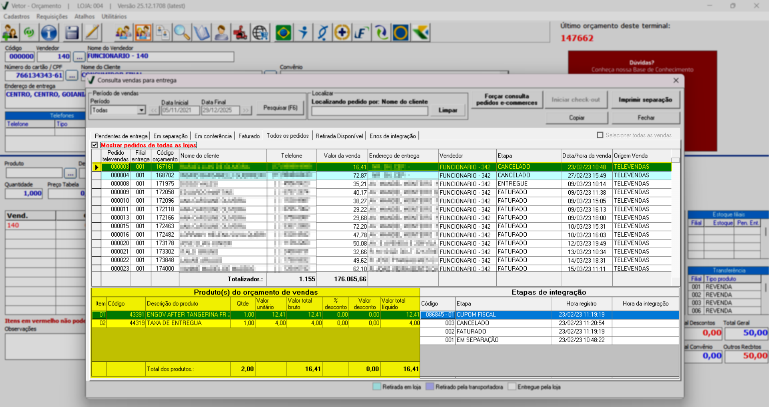Screen dimensions: 769x407
Task: Open the globe shopping cart e-commerce icon
Action: tap(260, 33)
